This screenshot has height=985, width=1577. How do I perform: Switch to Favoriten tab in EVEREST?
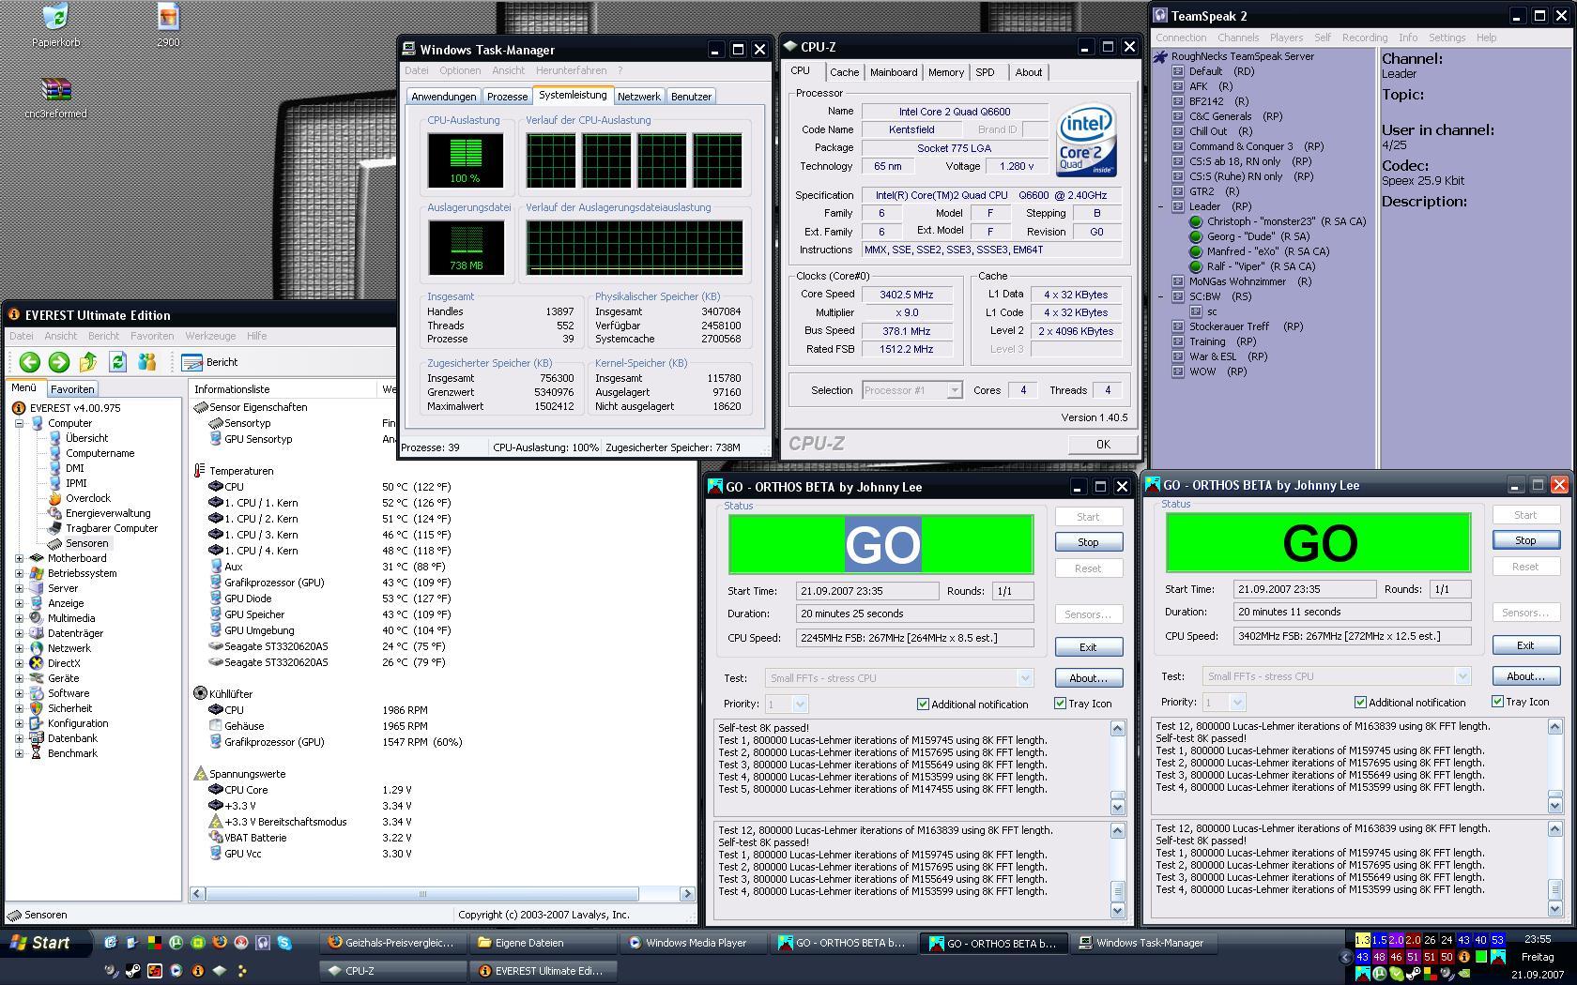pyautogui.click(x=72, y=388)
